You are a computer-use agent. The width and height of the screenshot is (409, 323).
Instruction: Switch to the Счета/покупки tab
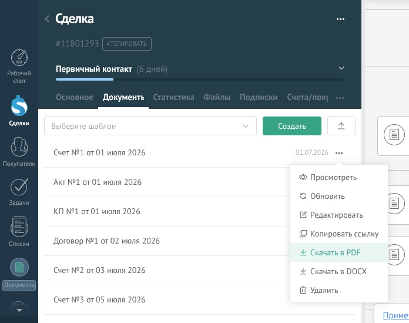click(x=307, y=97)
